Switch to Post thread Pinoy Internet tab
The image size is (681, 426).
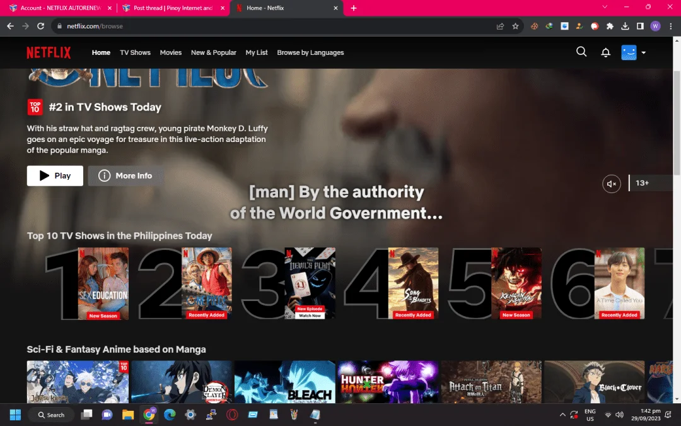173,8
